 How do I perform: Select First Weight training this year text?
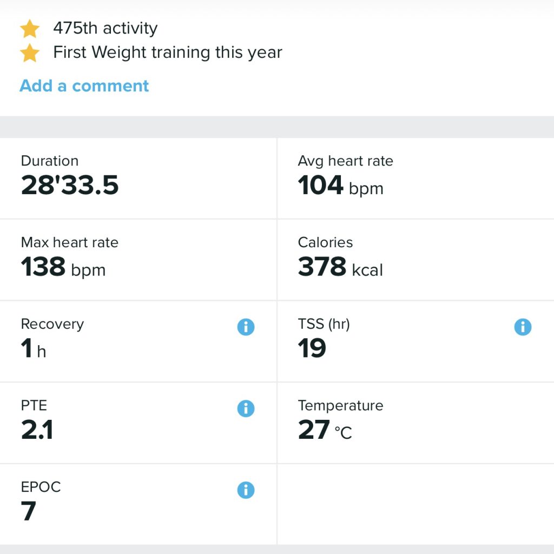(167, 52)
